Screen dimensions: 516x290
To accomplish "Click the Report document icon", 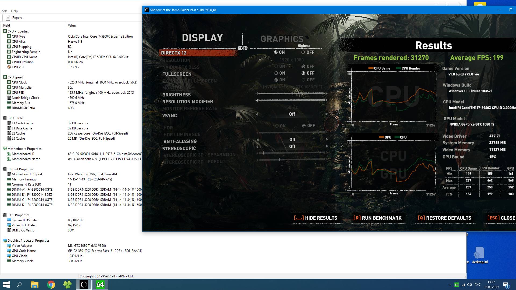I will click(8, 18).
